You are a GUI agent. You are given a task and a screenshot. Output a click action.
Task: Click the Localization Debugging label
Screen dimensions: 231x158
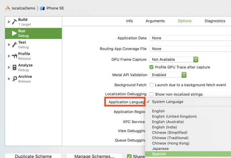pos(126,94)
